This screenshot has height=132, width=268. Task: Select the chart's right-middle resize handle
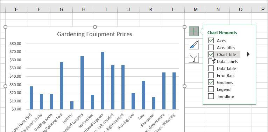[x=184, y=86]
